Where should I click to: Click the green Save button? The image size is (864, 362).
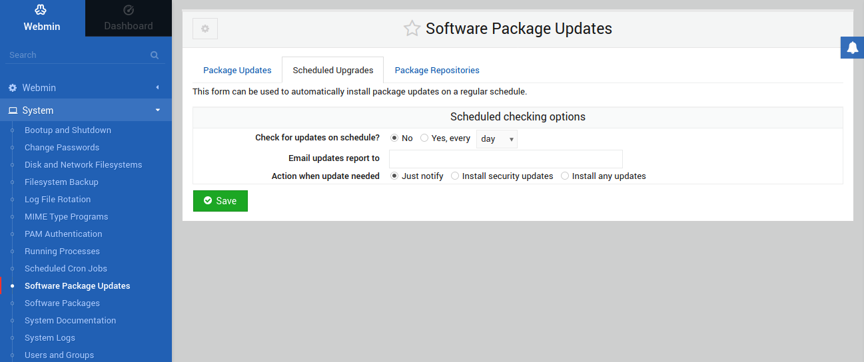pyautogui.click(x=220, y=201)
